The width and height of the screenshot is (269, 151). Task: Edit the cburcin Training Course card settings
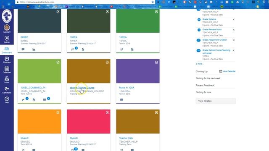107,62
